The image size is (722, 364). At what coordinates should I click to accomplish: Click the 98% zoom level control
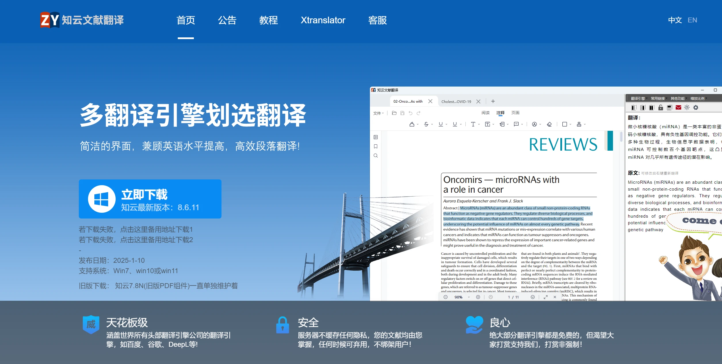(x=458, y=297)
